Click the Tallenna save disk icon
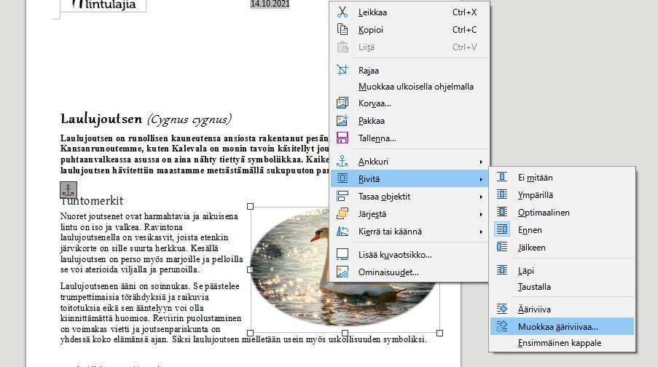Screen dimensions: 658x367 [342, 138]
